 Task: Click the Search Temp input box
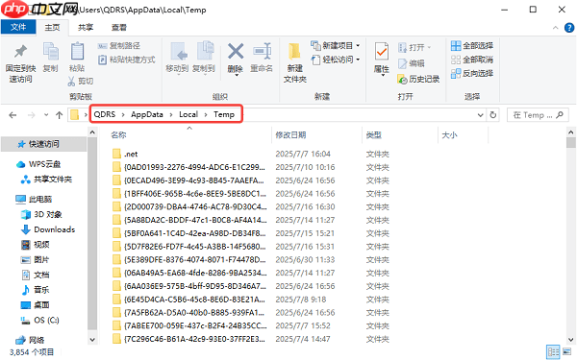[x=538, y=115]
